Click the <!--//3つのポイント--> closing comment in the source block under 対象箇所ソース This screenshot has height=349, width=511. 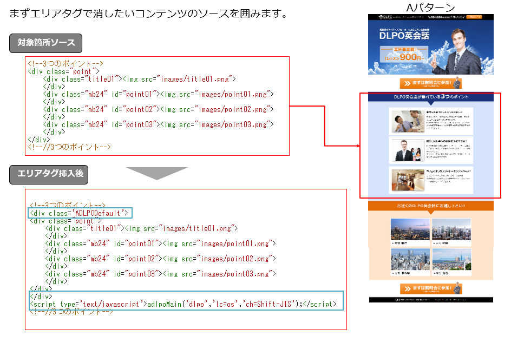69,147
